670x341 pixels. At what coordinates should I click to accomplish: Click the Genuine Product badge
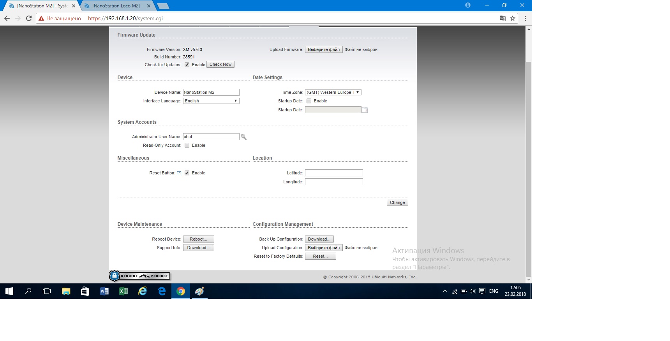(x=140, y=276)
